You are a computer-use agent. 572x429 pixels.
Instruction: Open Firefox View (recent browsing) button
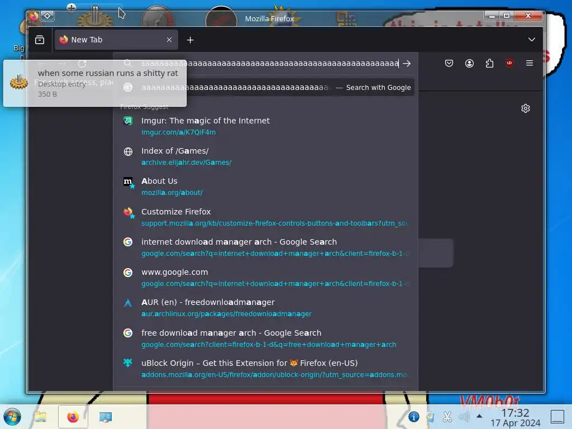pyautogui.click(x=40, y=40)
